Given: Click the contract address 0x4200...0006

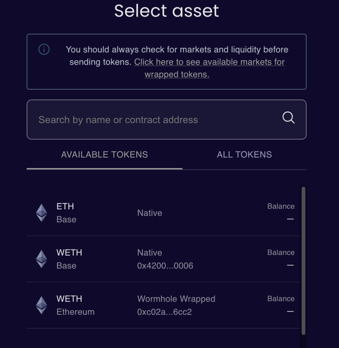Looking at the screenshot, I should pyautogui.click(x=165, y=266).
